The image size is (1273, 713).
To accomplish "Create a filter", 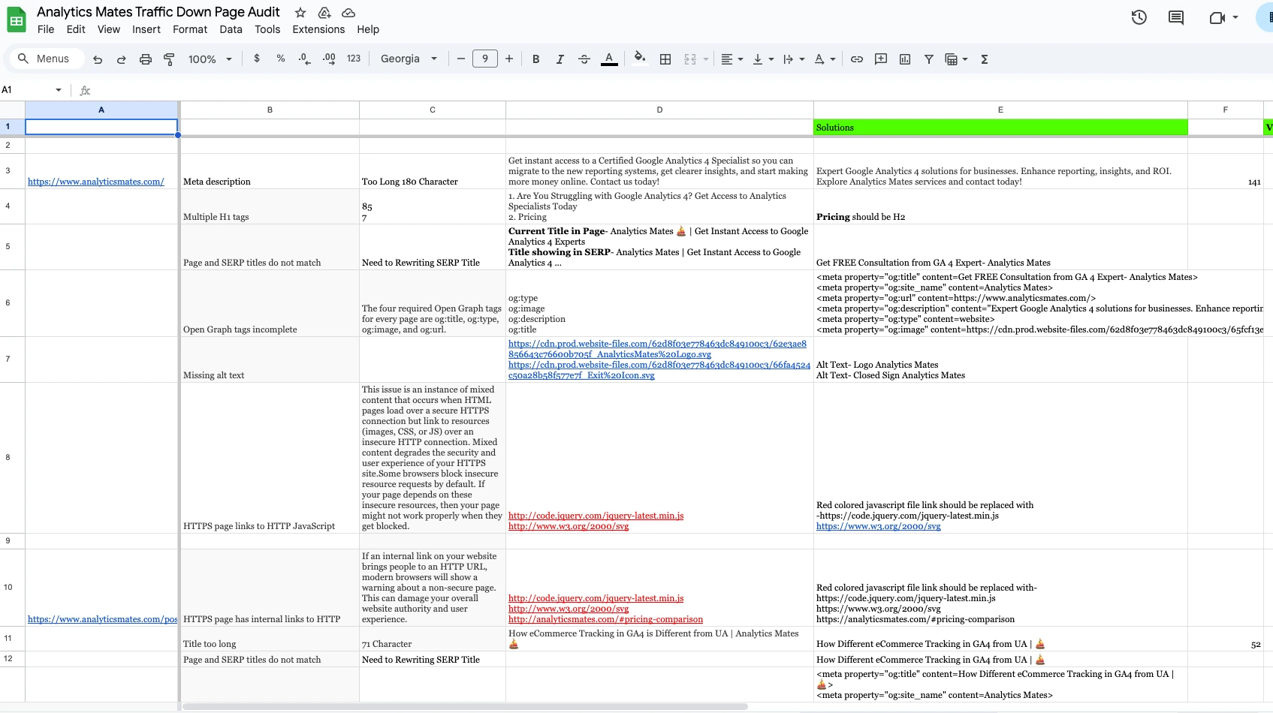I will point(929,59).
